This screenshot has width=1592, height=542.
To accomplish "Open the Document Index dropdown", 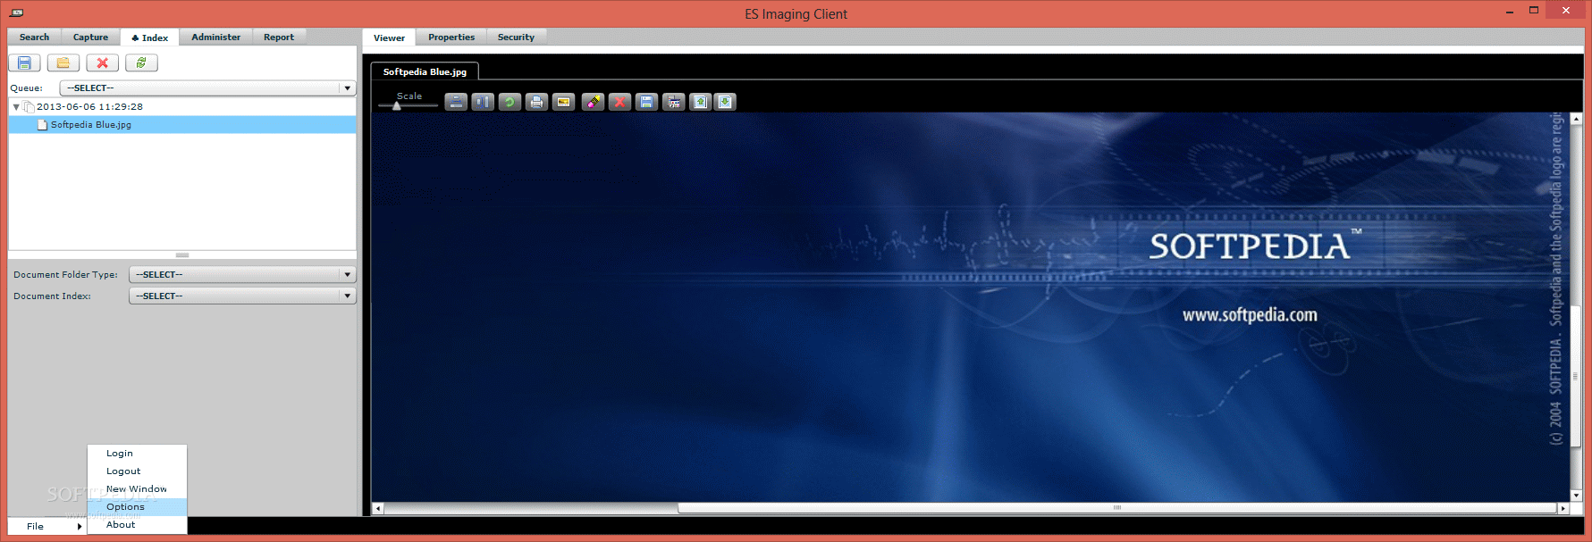I will (242, 296).
